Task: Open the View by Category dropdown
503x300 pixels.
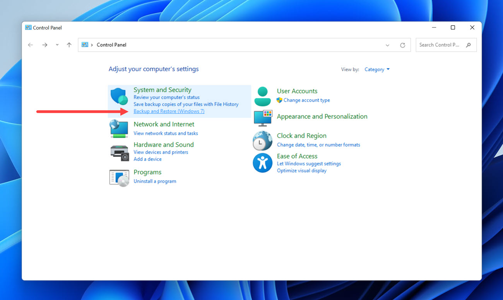Action: pyautogui.click(x=377, y=69)
